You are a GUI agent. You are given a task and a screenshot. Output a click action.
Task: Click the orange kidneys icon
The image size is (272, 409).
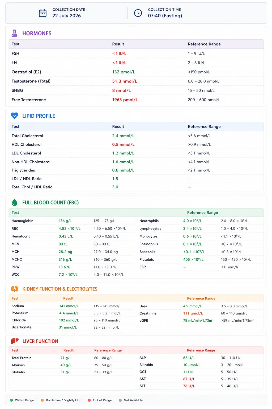pos(15,289)
